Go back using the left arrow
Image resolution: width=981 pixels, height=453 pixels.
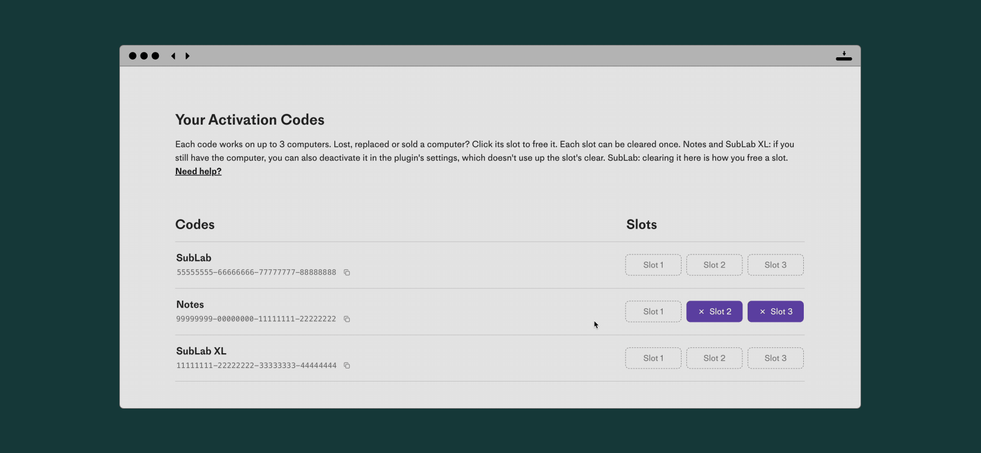tap(173, 56)
